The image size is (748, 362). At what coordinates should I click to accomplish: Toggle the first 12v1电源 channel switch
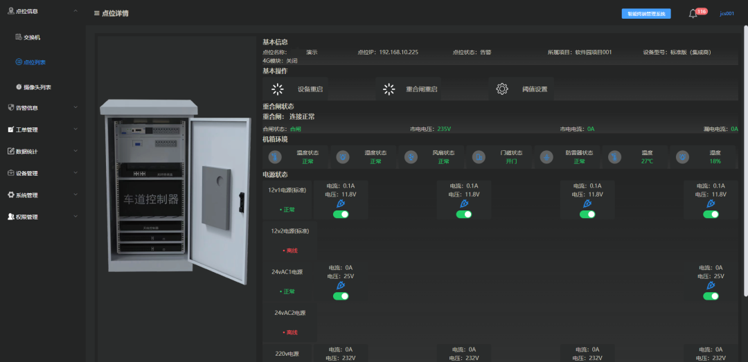pyautogui.click(x=341, y=214)
